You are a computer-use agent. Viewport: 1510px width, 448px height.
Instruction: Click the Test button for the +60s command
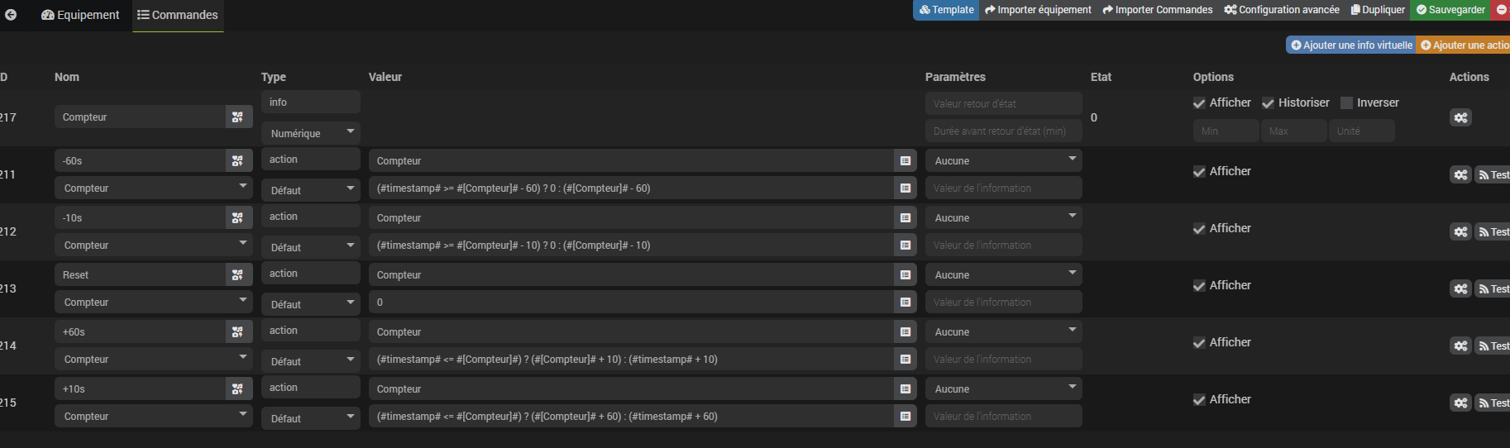tap(1493, 346)
